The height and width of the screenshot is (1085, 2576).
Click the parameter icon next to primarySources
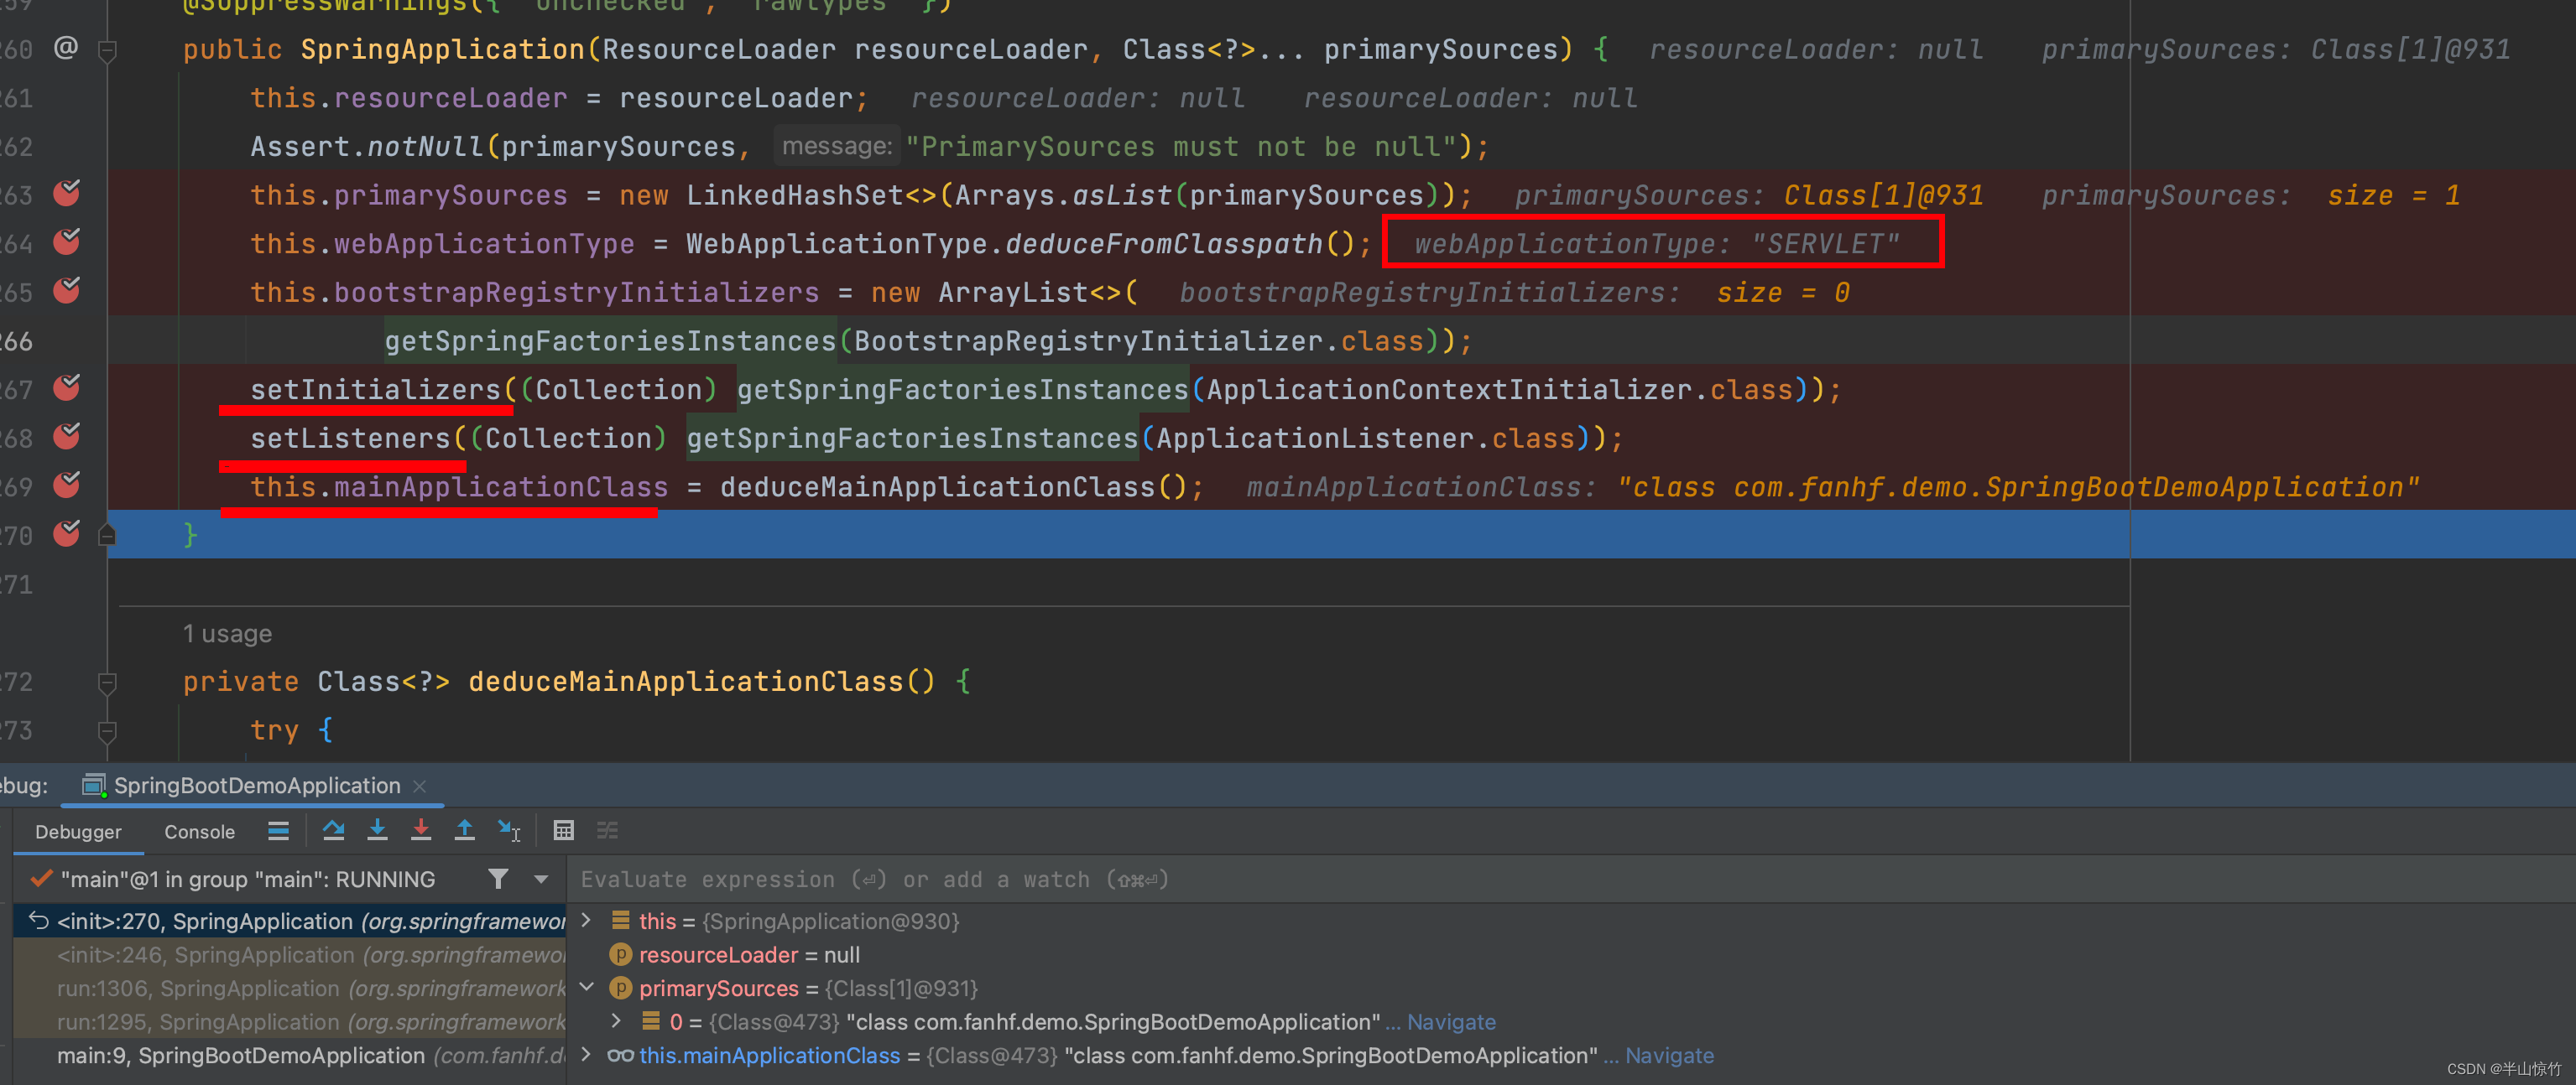621,989
